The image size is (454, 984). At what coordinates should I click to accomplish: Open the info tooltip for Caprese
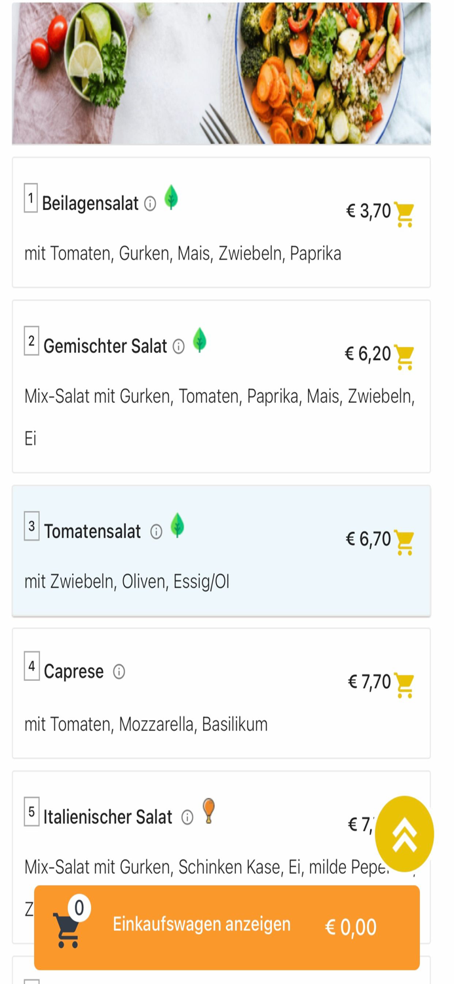tap(118, 670)
